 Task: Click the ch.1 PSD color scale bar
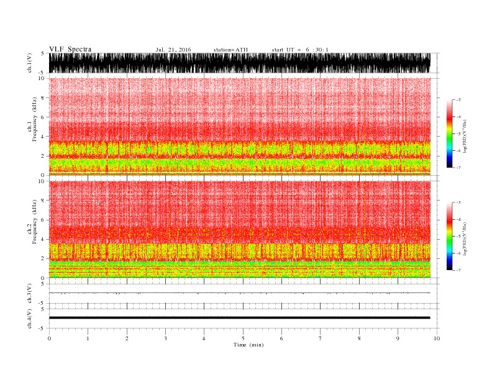450,134
